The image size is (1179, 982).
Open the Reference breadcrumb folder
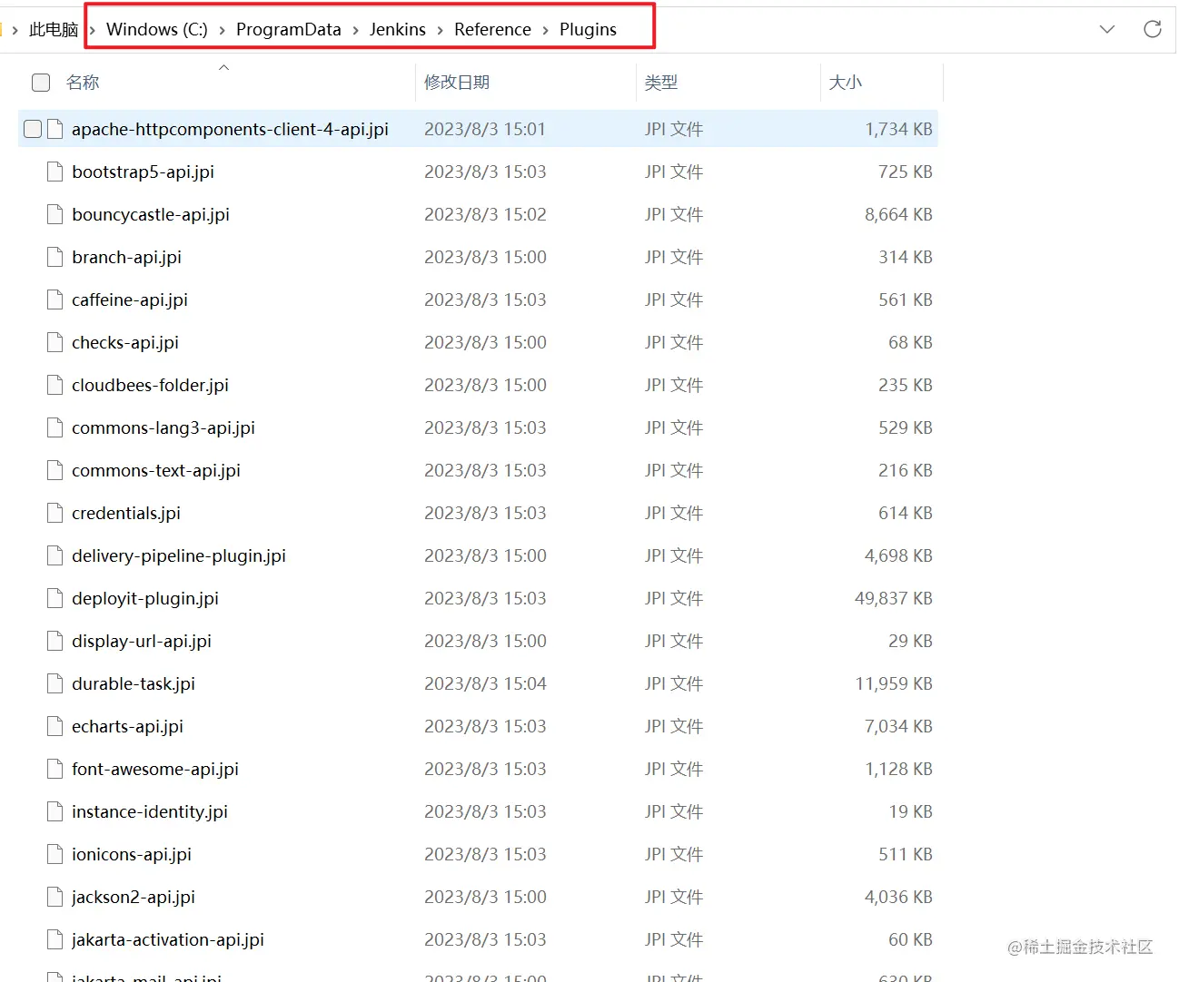click(x=492, y=29)
